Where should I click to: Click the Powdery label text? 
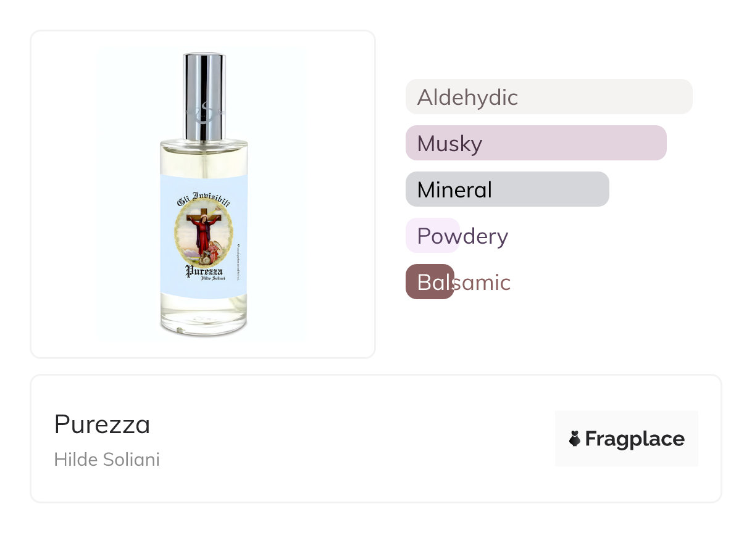[x=462, y=236]
